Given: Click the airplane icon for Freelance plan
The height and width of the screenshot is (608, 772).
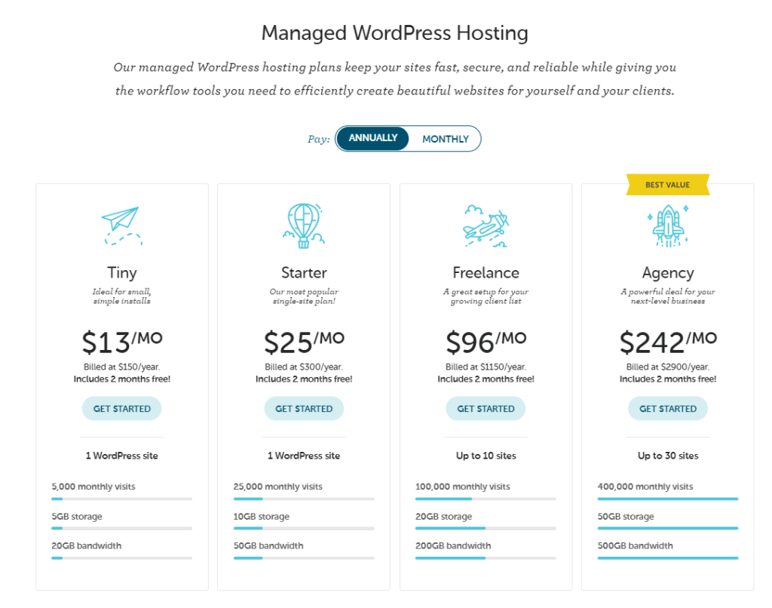Looking at the screenshot, I should pyautogui.click(x=486, y=224).
